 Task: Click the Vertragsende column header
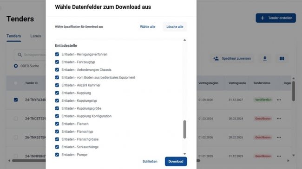pyautogui.click(x=237, y=83)
